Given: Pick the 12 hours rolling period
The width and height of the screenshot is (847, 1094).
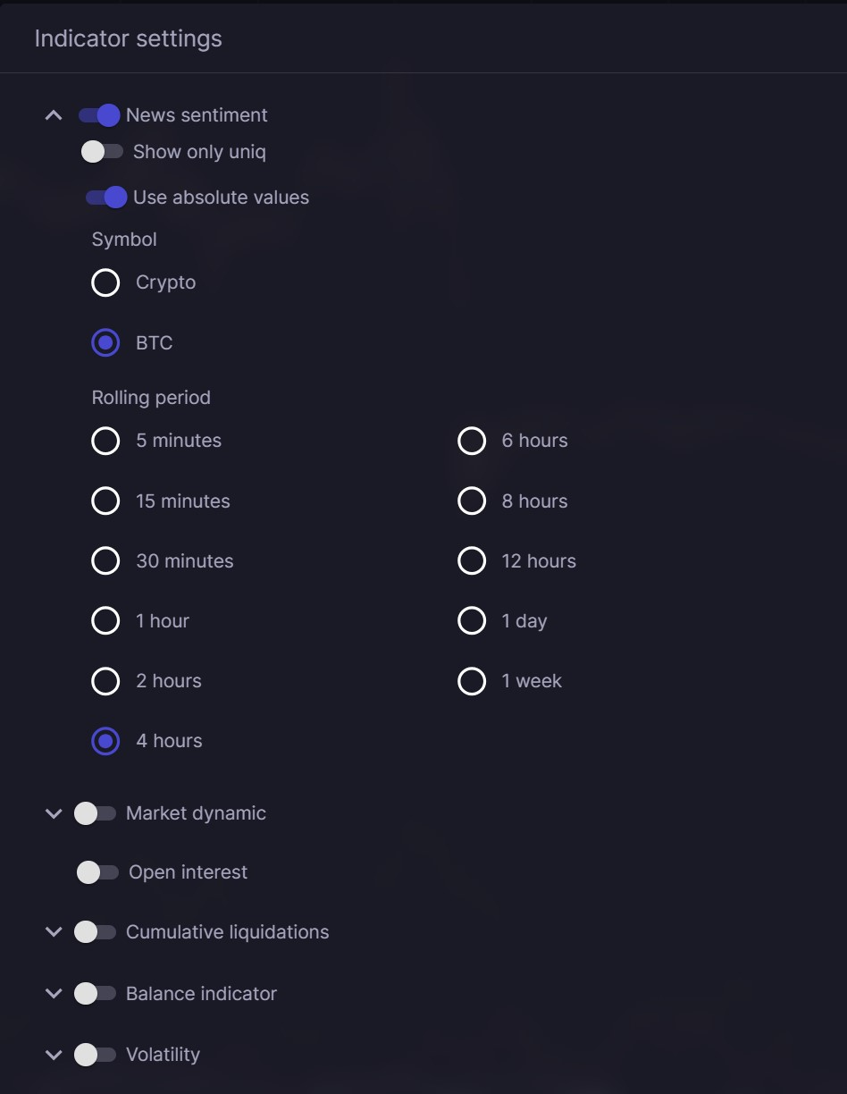Looking at the screenshot, I should tap(472, 561).
